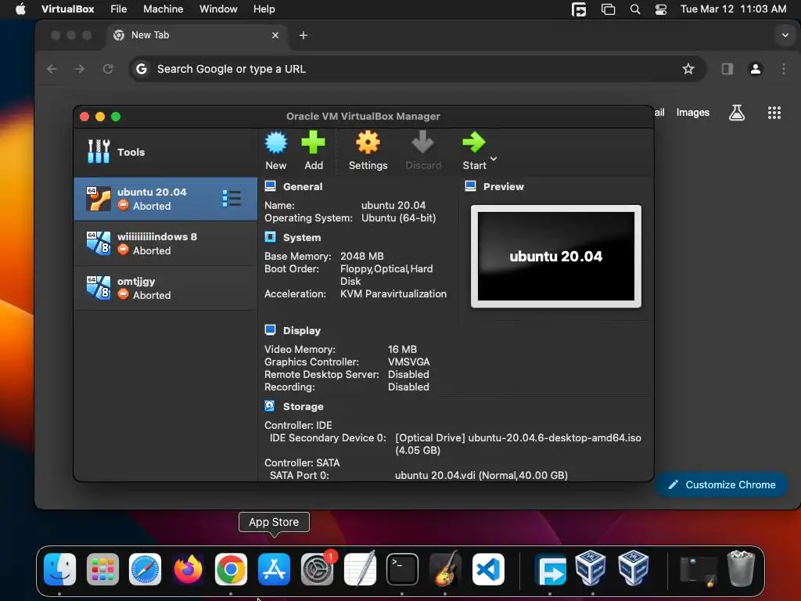Select the ubuntu 20.04 virtual machine
The width and height of the screenshot is (801, 601).
(x=166, y=199)
